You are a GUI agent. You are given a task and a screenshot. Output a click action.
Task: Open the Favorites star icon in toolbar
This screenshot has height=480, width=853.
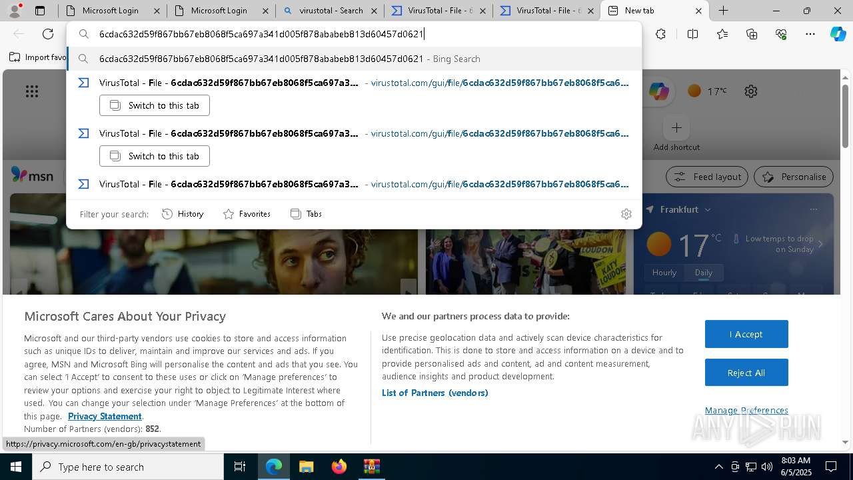click(x=722, y=34)
